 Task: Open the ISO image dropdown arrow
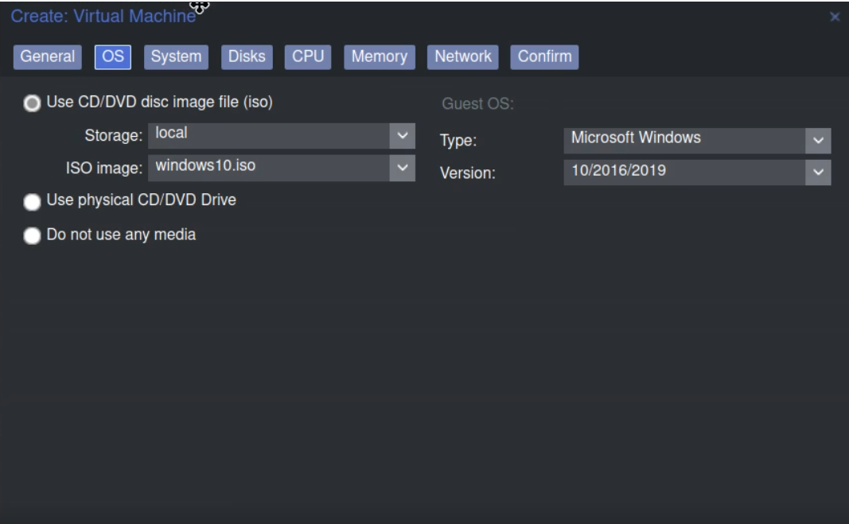point(403,167)
